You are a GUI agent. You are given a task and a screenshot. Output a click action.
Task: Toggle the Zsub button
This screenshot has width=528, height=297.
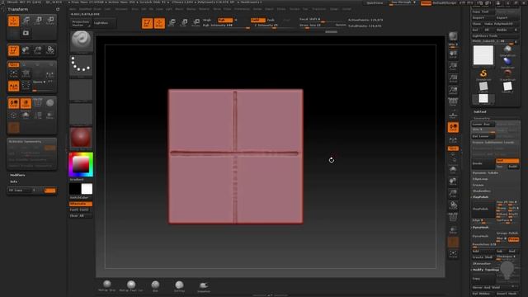click(x=271, y=20)
